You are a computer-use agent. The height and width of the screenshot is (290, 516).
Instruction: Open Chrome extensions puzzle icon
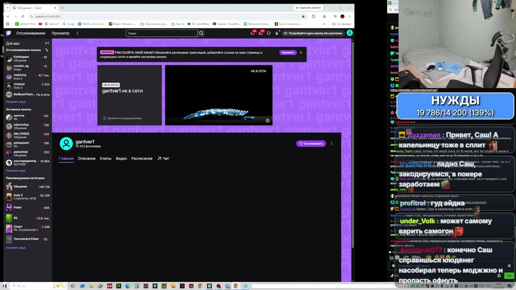click(x=314, y=17)
